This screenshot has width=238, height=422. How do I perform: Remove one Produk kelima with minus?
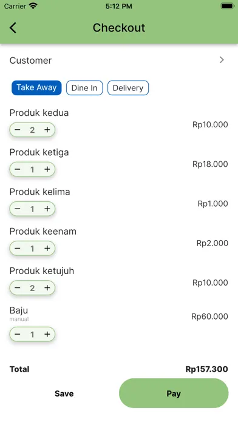point(18,209)
